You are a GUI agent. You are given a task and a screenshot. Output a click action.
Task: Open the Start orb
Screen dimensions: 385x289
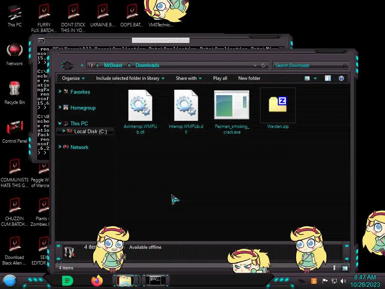9,281
